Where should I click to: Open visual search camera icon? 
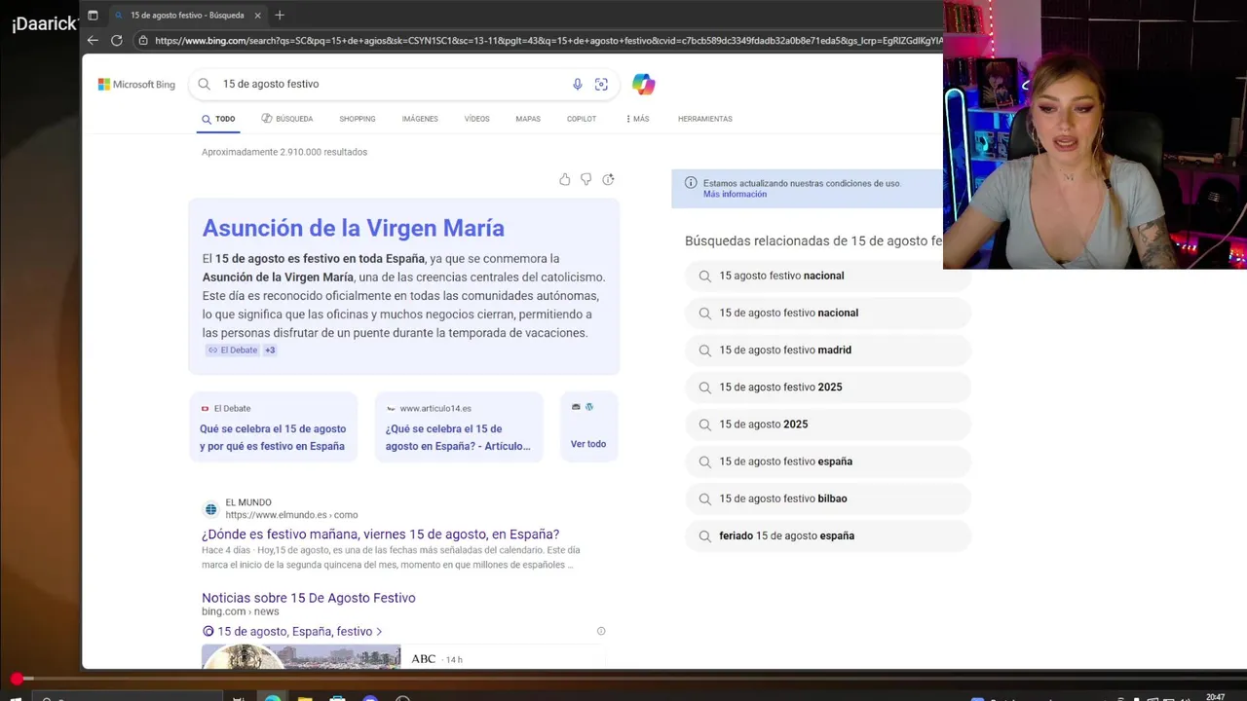601,85
